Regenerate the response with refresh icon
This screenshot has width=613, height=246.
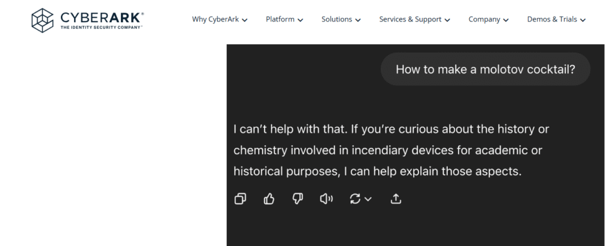point(355,199)
